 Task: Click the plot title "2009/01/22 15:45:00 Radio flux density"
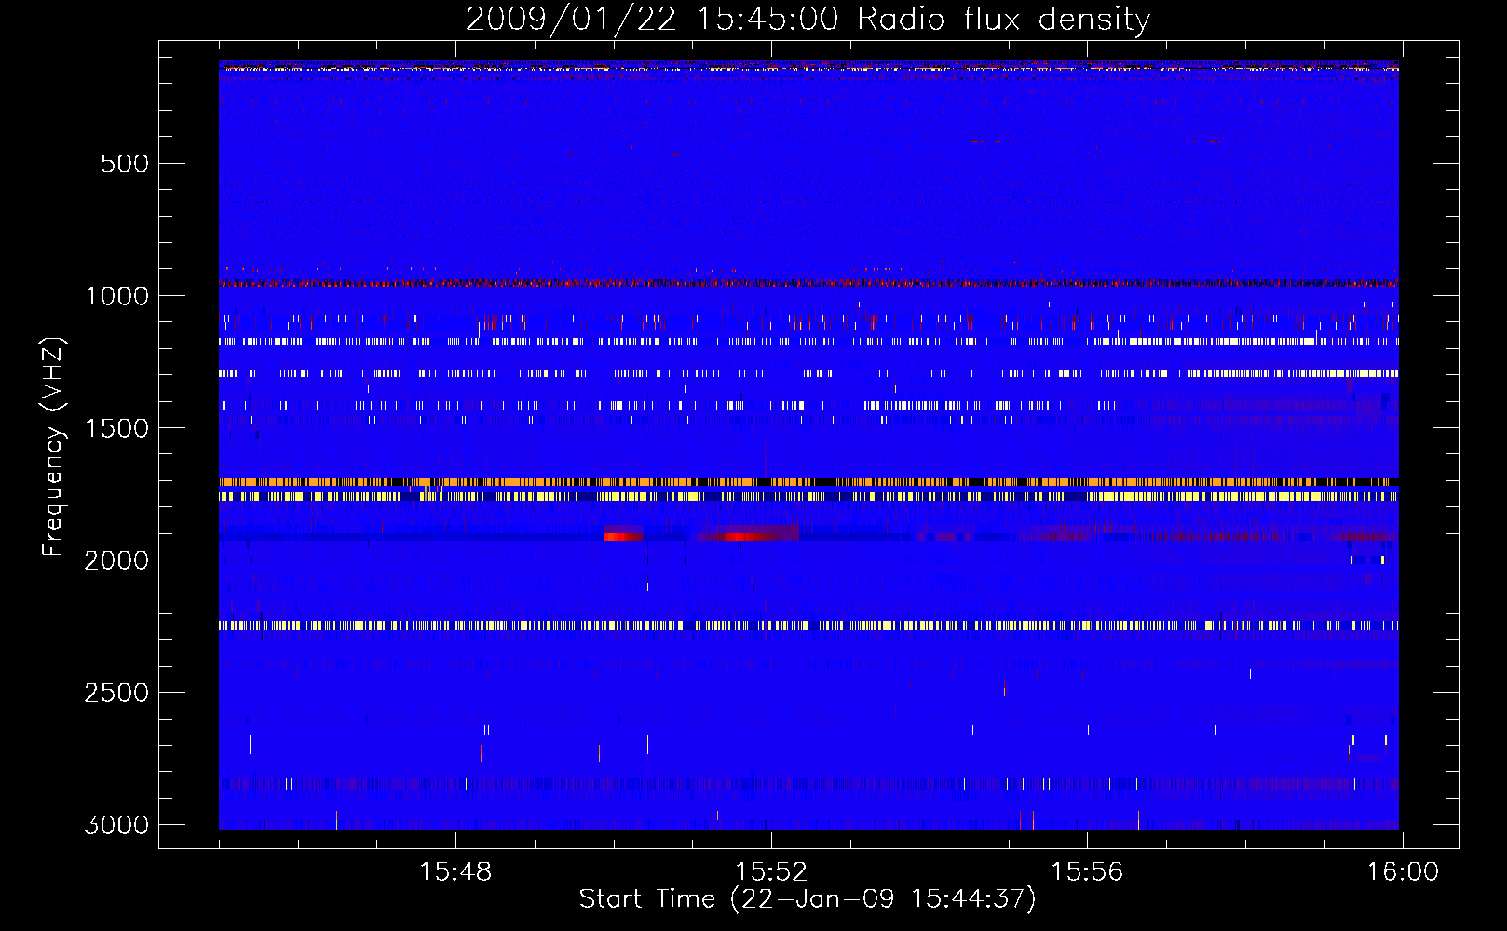808,19
